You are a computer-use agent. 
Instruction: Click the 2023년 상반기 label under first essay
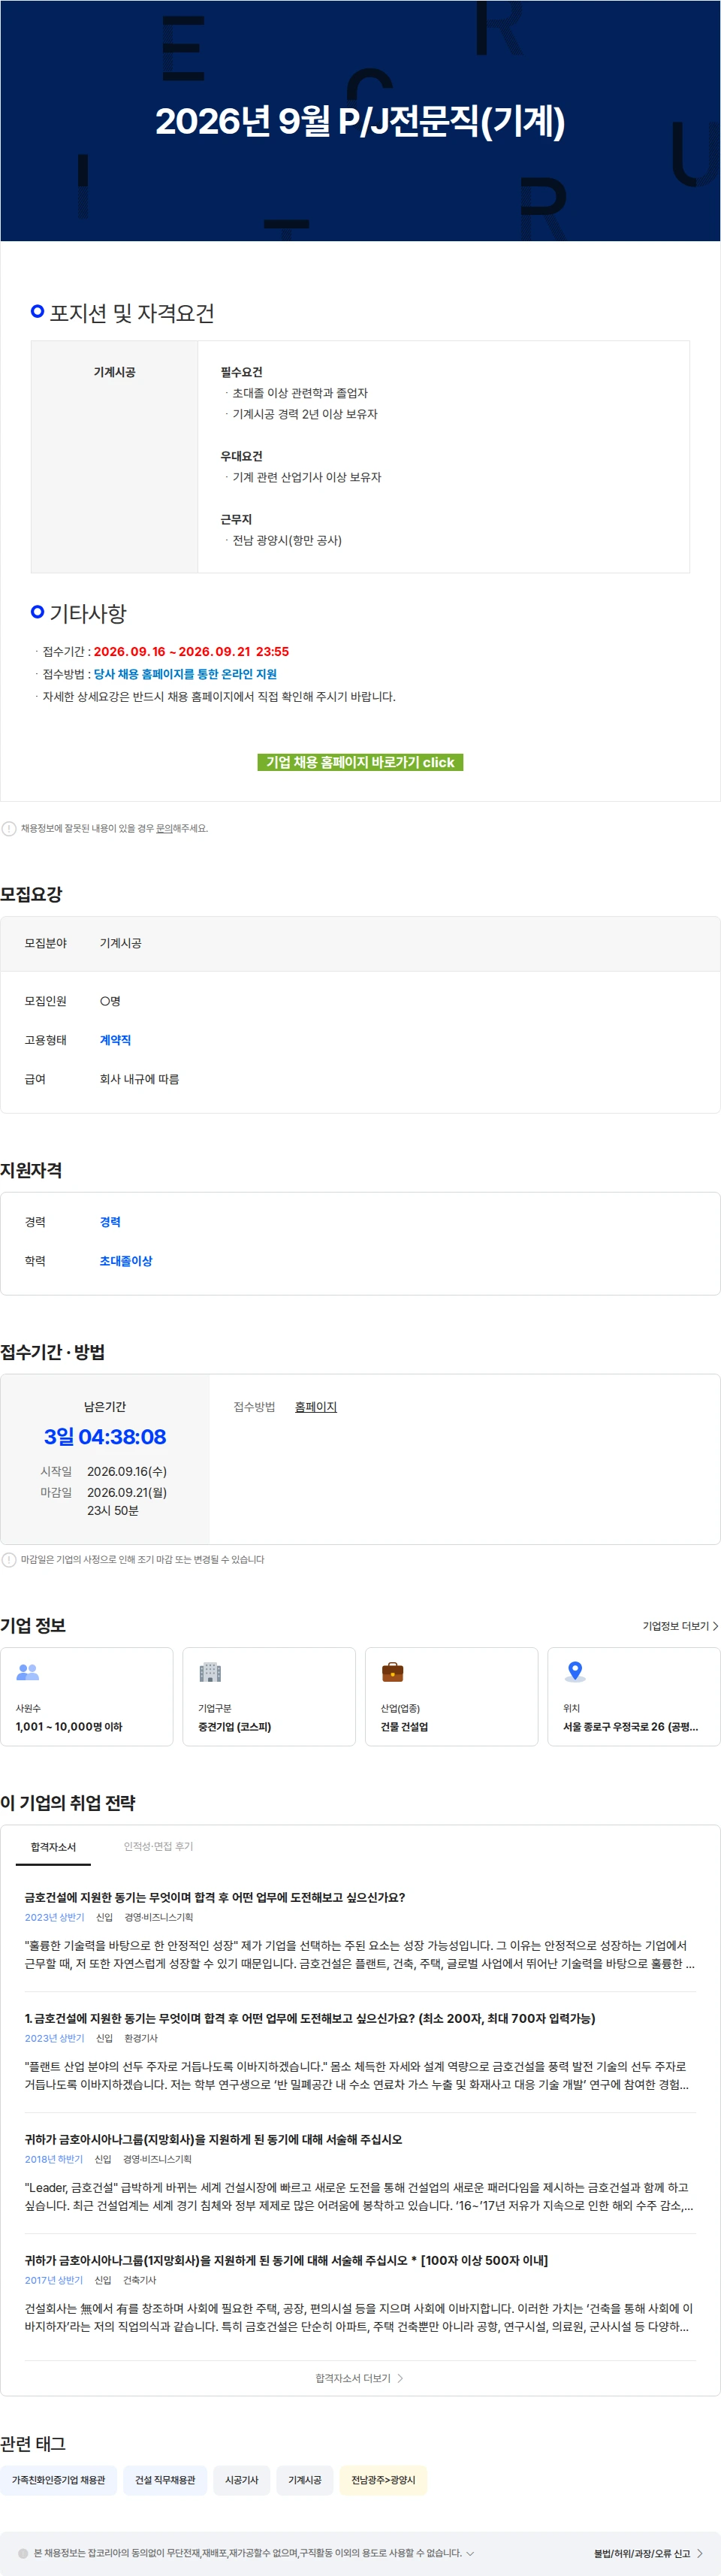point(55,1917)
